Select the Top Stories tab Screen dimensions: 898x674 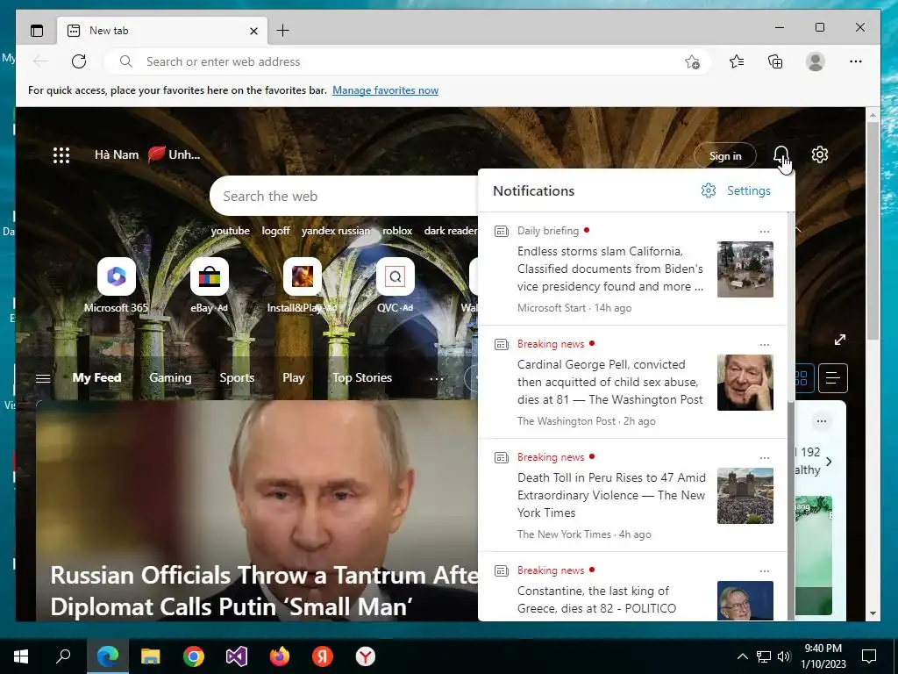[x=362, y=377]
